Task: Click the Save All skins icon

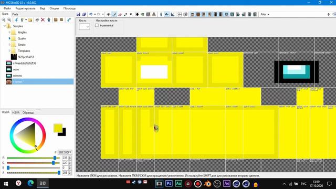Action: [84, 14]
